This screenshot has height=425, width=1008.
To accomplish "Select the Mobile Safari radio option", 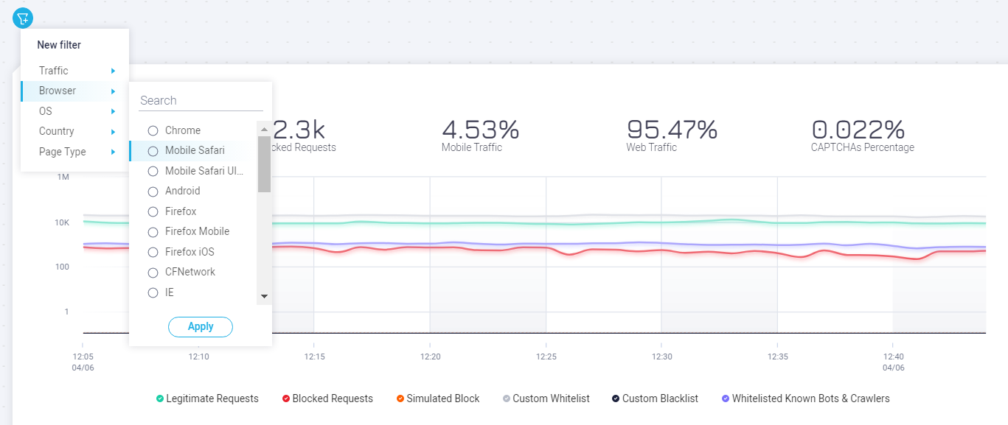I will pos(153,151).
